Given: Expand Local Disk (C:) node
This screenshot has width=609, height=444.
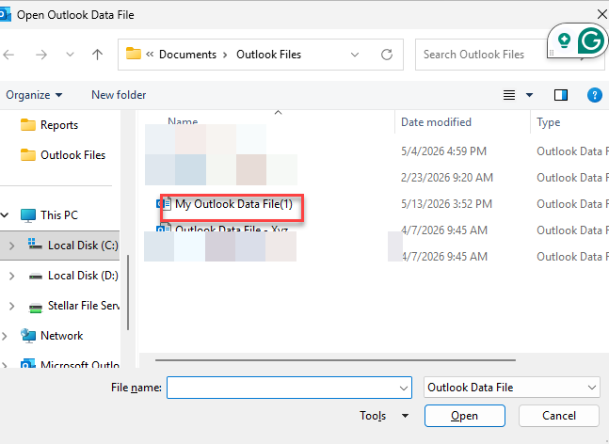Looking at the screenshot, I should (11, 246).
